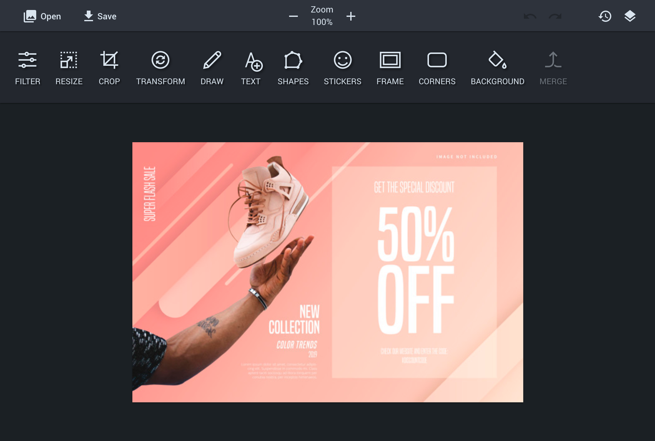Click the Open image button
Image resolution: width=655 pixels, height=441 pixels.
point(42,16)
